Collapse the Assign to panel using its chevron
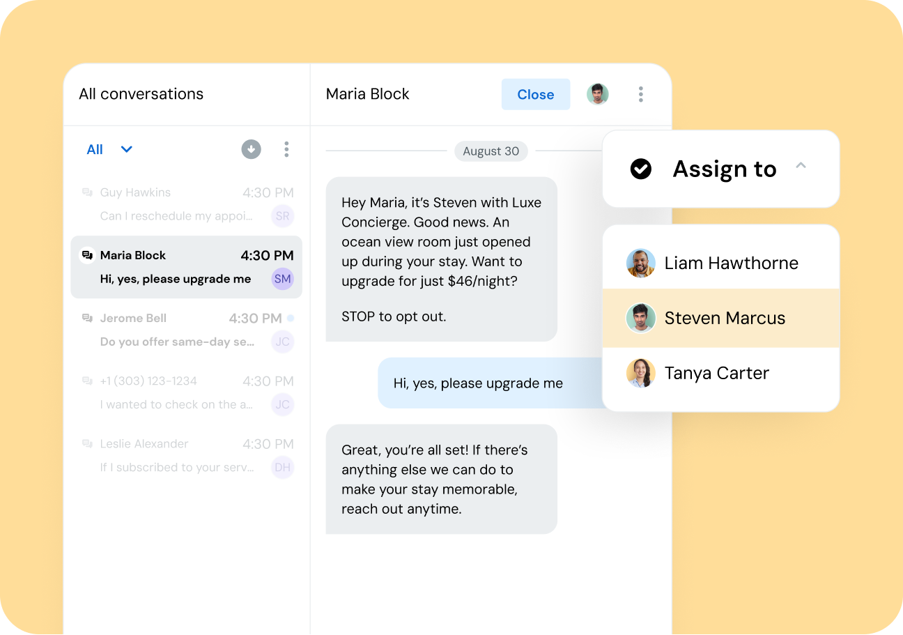This screenshot has width=903, height=635. click(801, 166)
